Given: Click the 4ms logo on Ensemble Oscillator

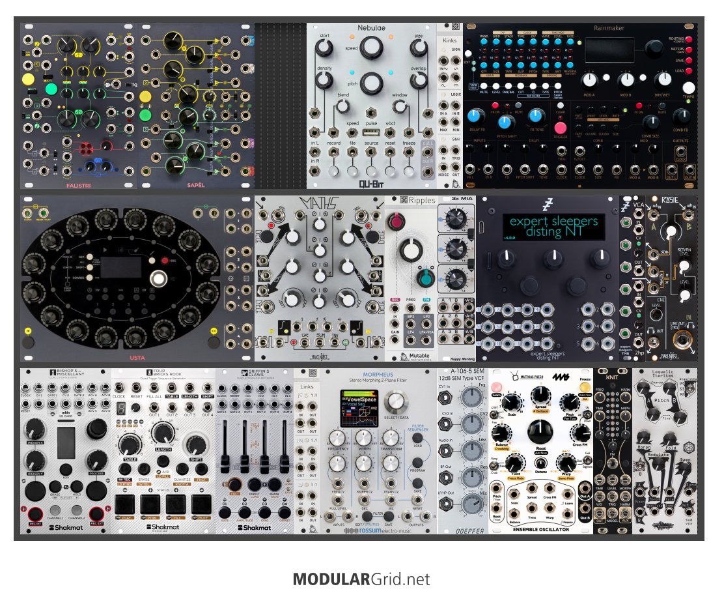Looking at the screenshot, I should [561, 377].
